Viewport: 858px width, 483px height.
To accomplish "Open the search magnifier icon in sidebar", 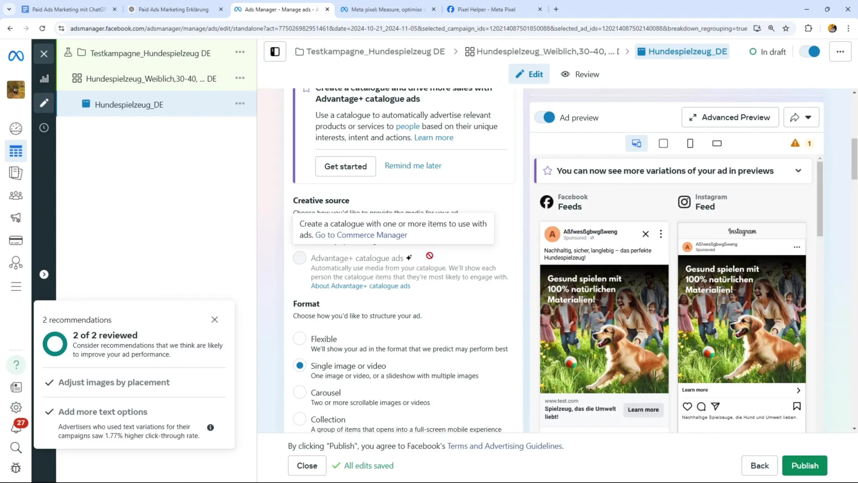I will click(16, 448).
